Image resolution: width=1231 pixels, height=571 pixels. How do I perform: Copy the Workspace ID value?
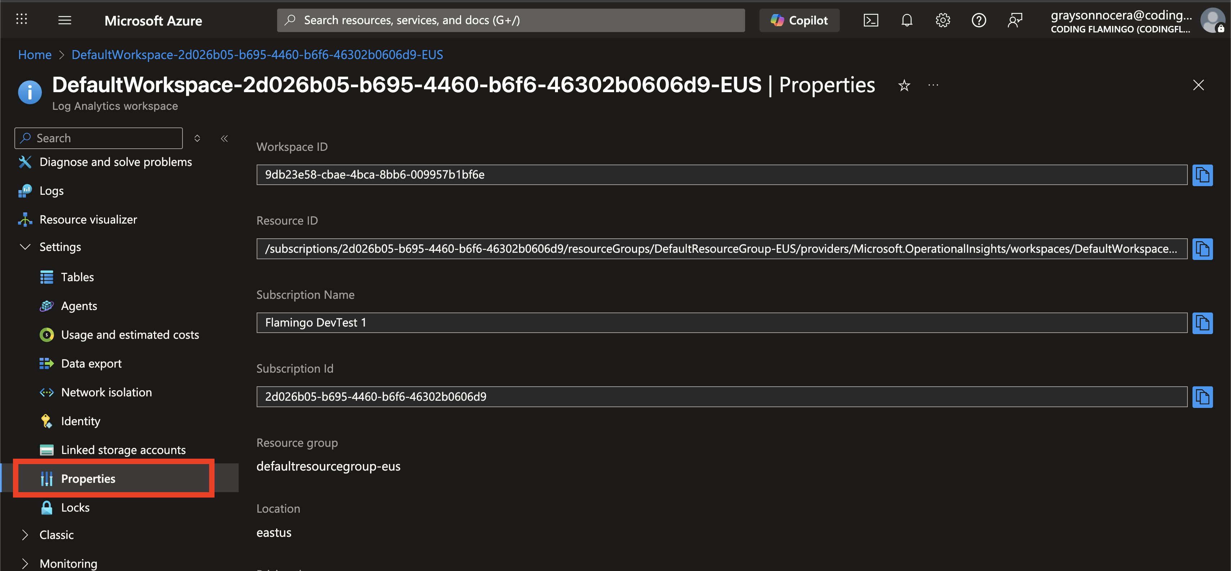click(1203, 174)
